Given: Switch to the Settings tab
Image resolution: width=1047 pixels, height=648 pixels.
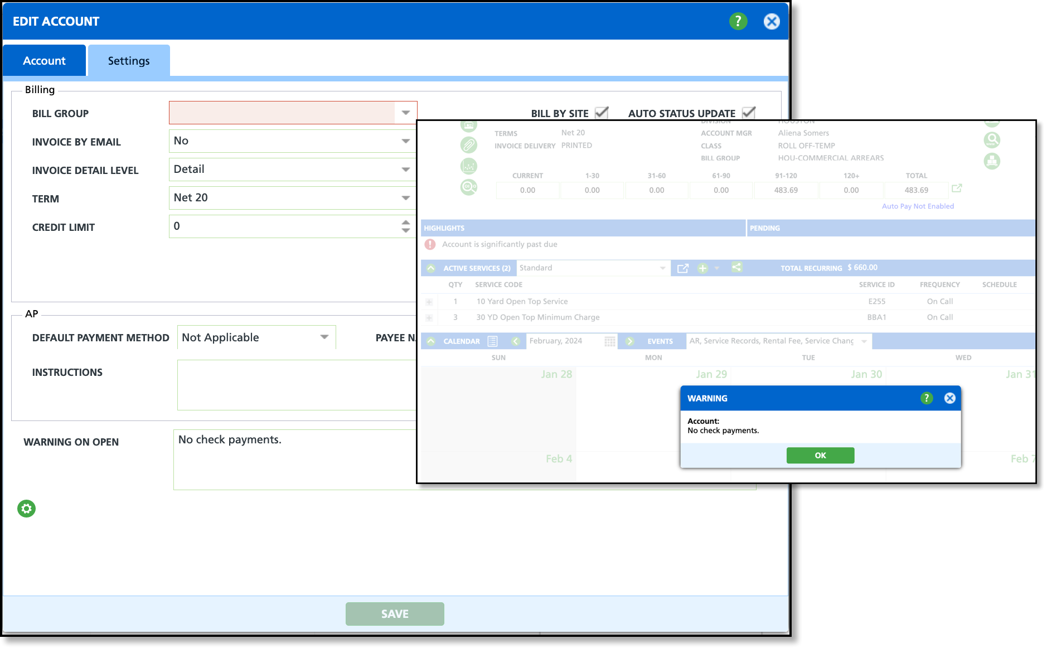Looking at the screenshot, I should point(129,60).
